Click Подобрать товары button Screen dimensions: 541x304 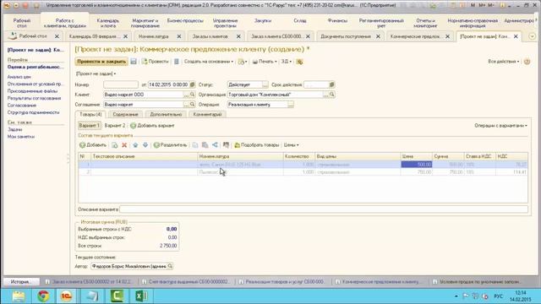(x=257, y=145)
